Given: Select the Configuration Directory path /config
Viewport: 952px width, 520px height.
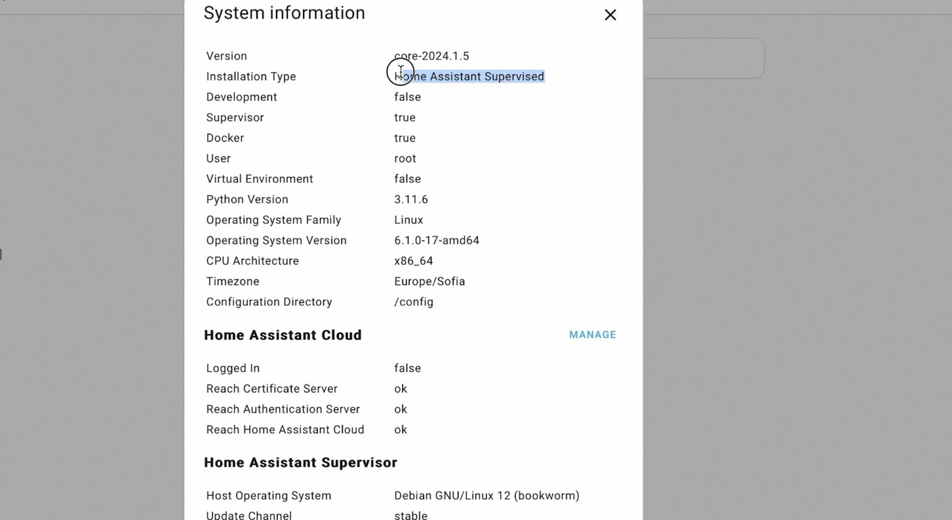Looking at the screenshot, I should point(413,301).
